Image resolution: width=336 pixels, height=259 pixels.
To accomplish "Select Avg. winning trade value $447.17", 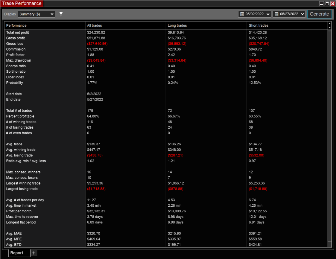I will point(93,150).
